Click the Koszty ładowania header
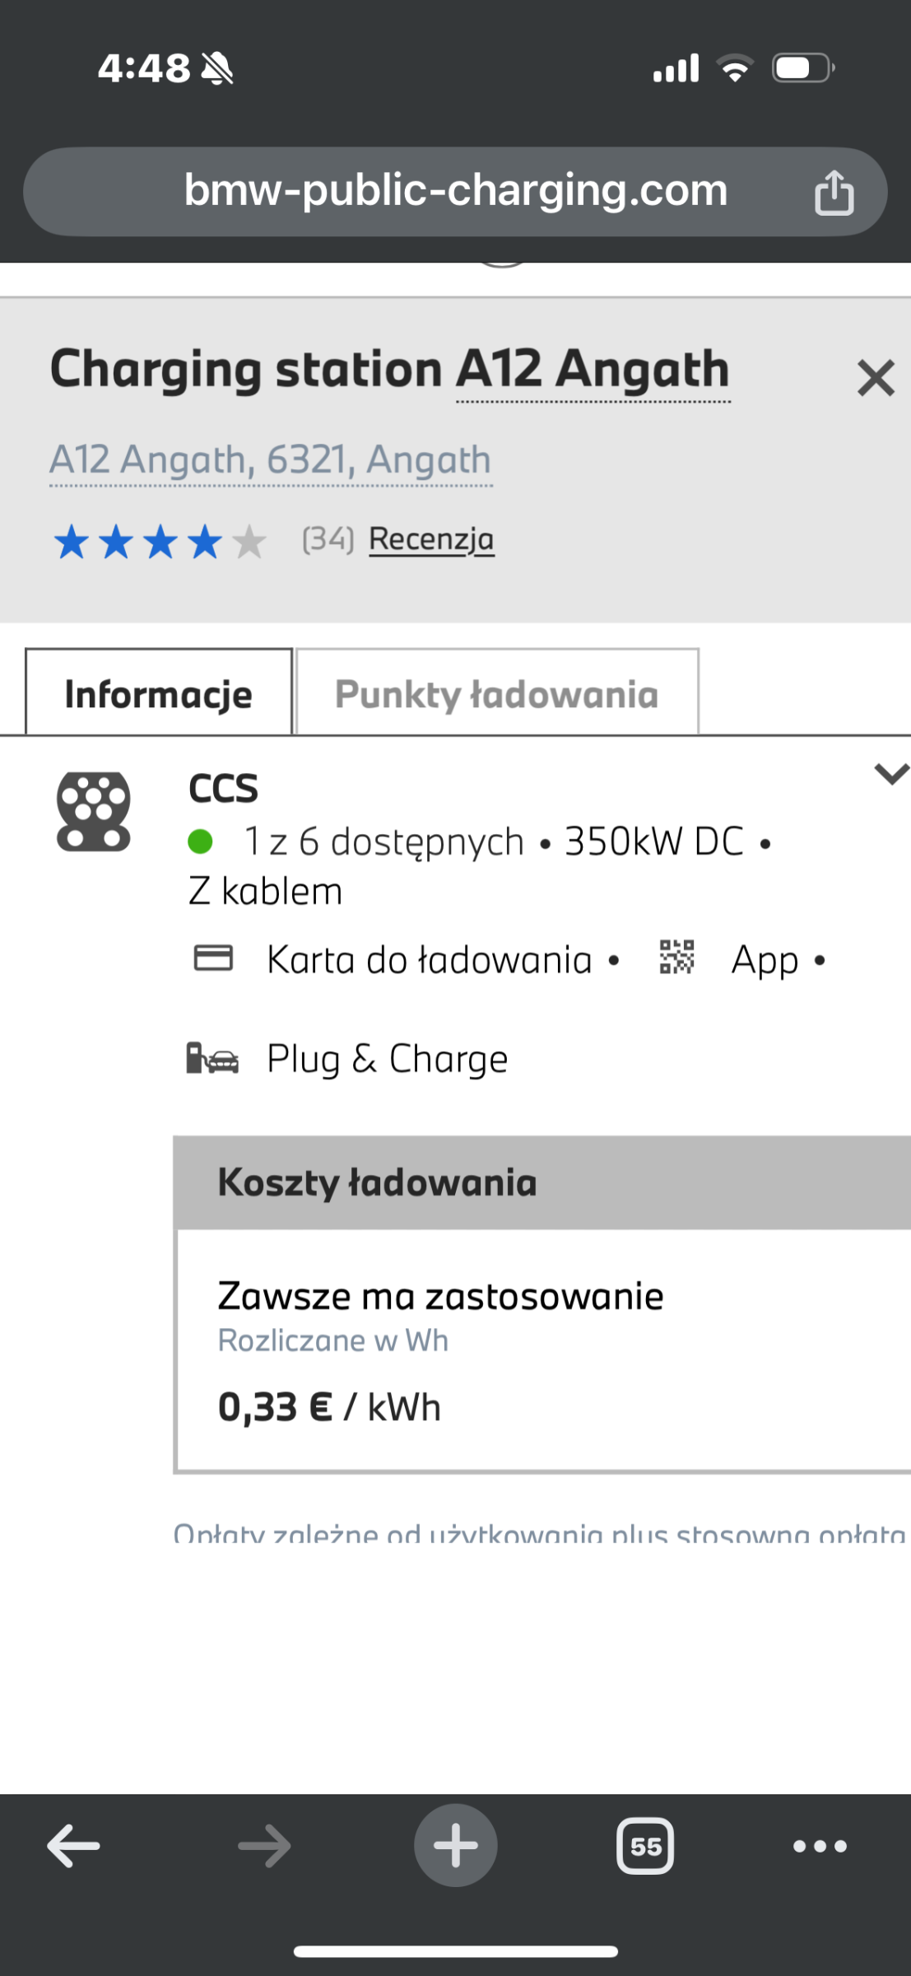This screenshot has height=1976, width=911. (x=542, y=1182)
